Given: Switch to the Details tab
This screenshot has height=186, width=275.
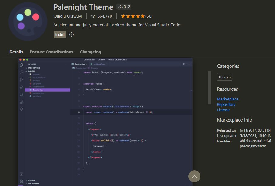Looking at the screenshot, I should tap(16, 52).
